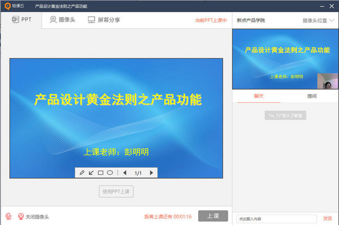Select the arrow annotation tool

tap(91, 173)
